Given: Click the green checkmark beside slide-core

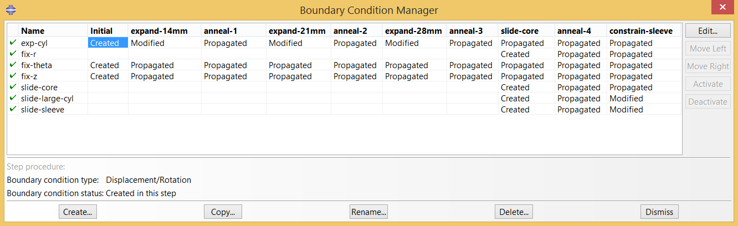Looking at the screenshot, I should coord(13,87).
